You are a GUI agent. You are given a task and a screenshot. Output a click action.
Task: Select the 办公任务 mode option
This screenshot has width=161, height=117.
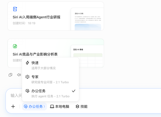(51, 93)
